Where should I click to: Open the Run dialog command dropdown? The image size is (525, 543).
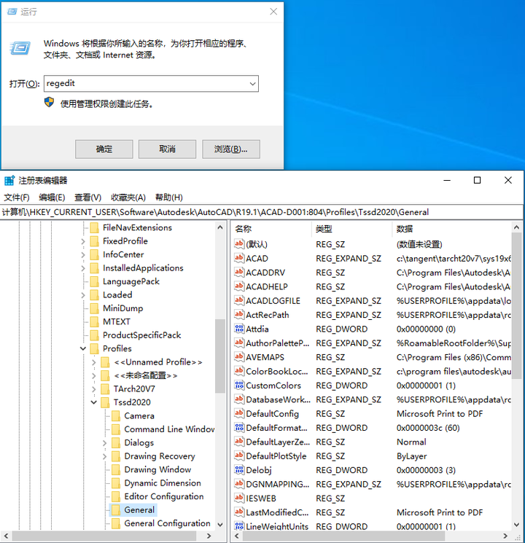[252, 84]
